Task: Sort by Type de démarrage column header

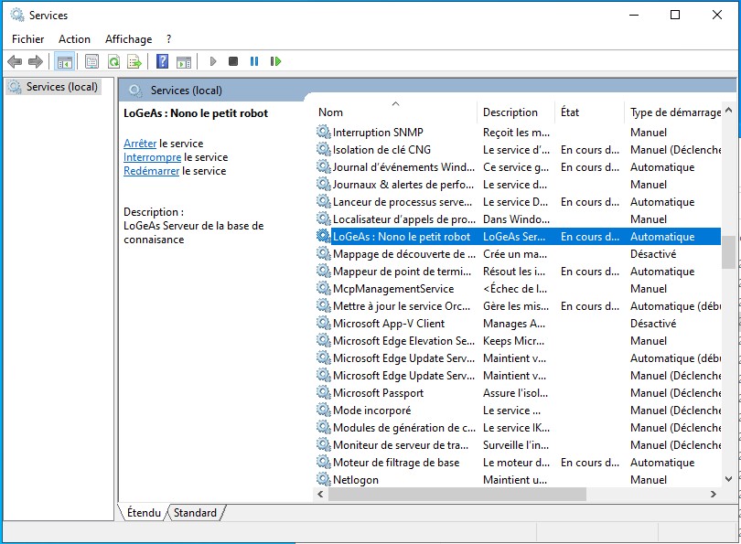Action: tap(674, 112)
